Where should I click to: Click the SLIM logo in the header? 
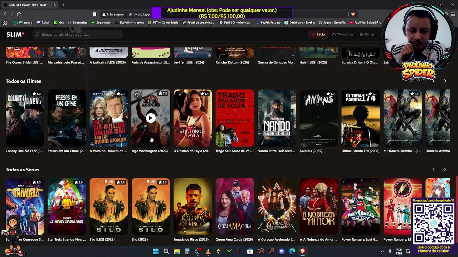click(15, 34)
